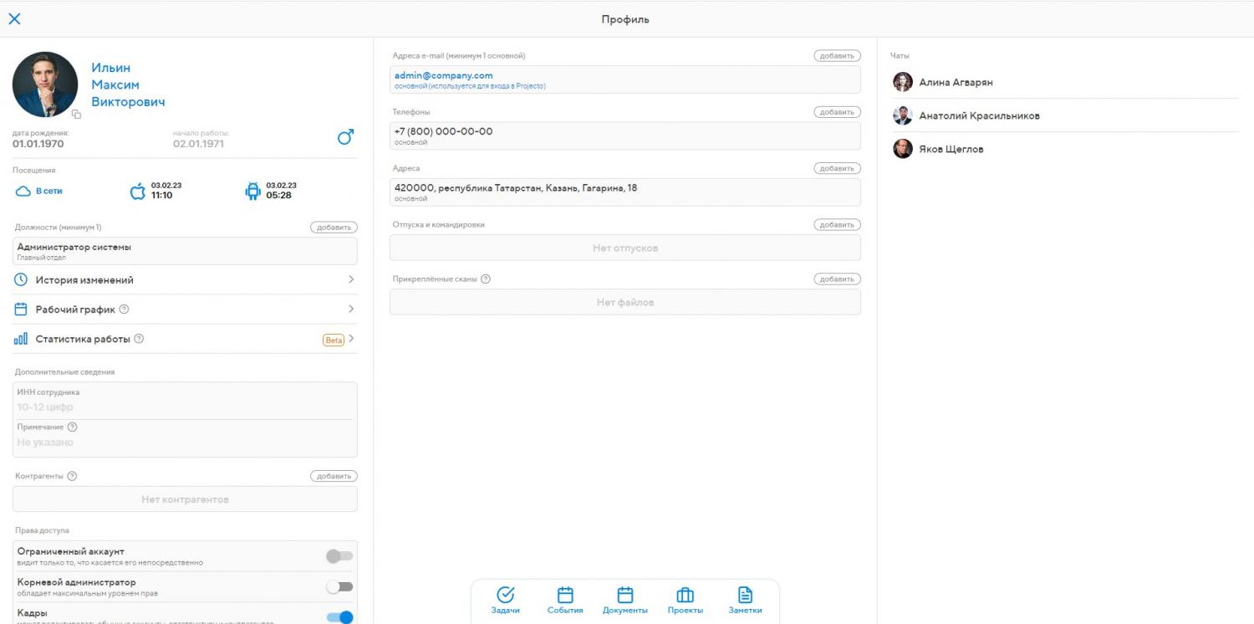Open Events (События) calendar icon
Screen dimensions: 1254x624
565,596
